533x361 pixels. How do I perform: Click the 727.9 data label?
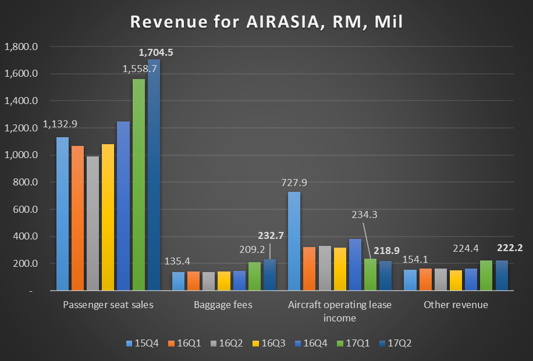[294, 183]
